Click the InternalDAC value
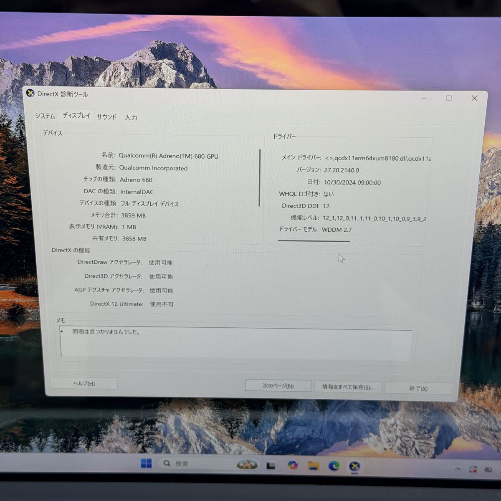Image resolution: width=501 pixels, height=501 pixels. [137, 192]
